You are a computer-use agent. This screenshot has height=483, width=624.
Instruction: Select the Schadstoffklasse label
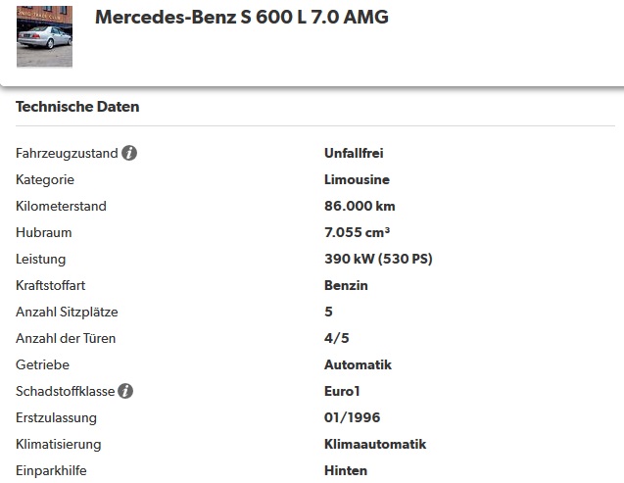coord(66,391)
